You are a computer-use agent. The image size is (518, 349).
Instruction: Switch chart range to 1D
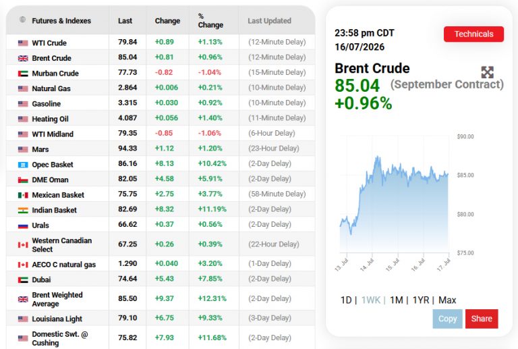(346, 300)
